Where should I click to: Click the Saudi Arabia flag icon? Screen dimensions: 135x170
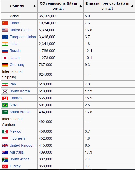5,112
